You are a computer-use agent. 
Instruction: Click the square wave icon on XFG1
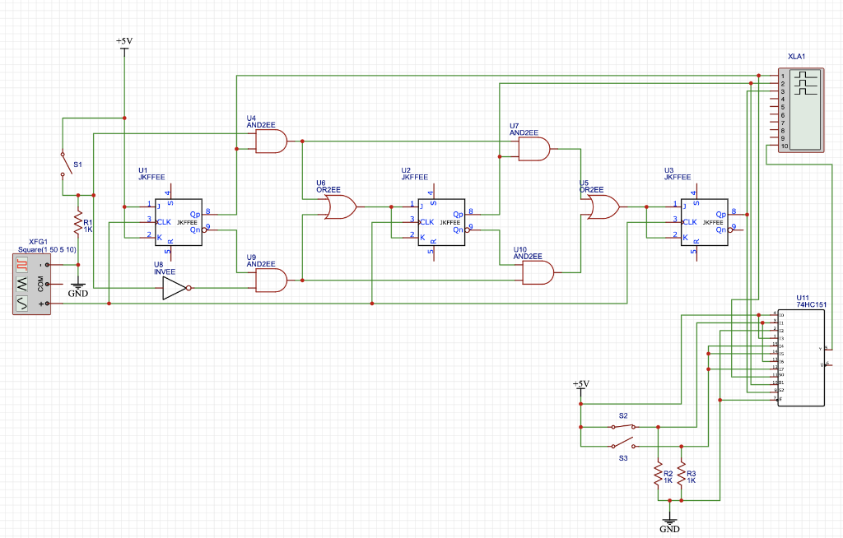21,264
